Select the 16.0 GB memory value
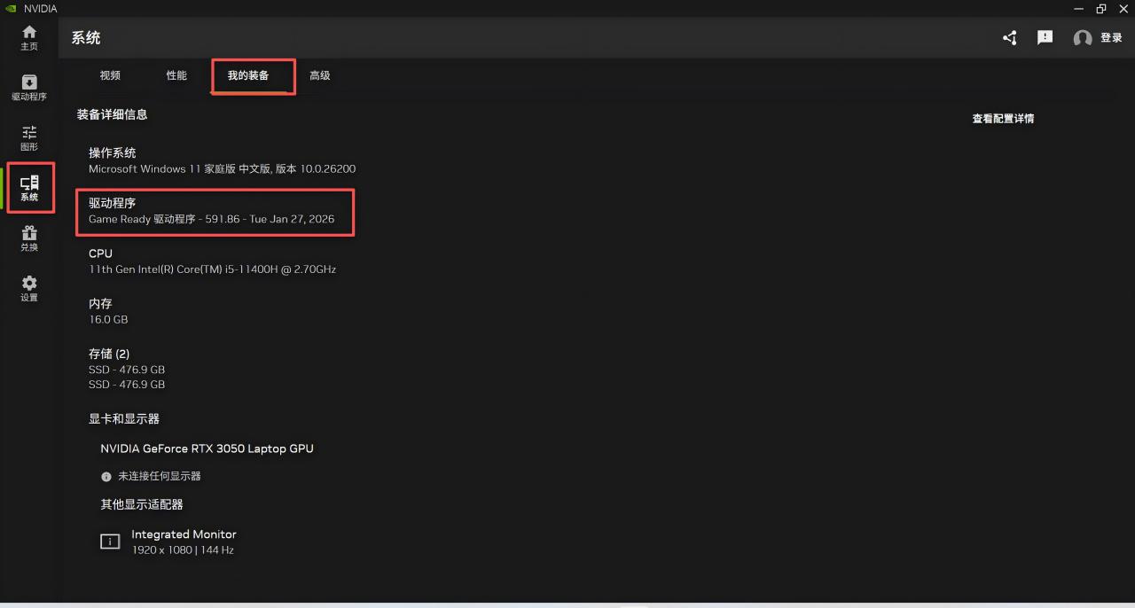Image resolution: width=1135 pixels, height=608 pixels. point(108,319)
